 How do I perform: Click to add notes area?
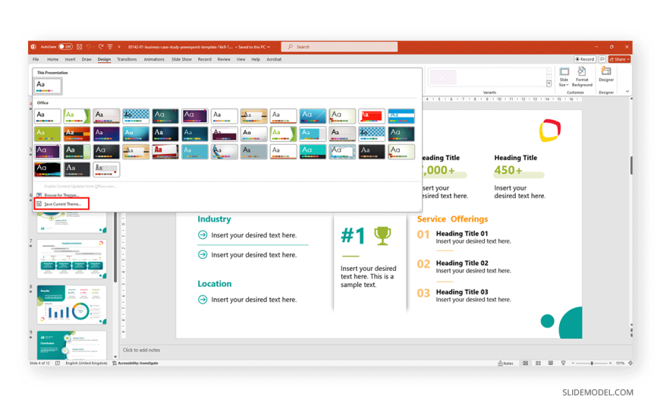[141, 350]
